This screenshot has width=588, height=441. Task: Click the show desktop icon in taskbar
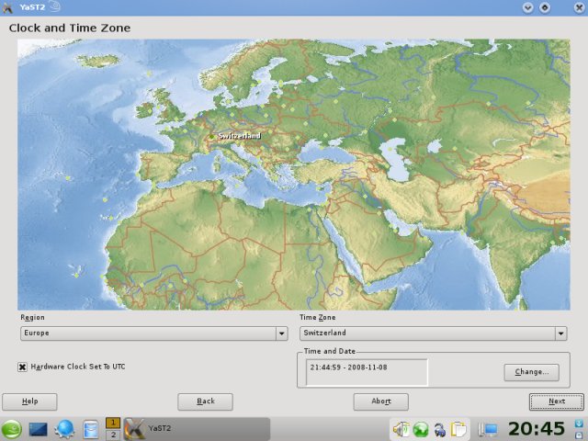point(38,429)
